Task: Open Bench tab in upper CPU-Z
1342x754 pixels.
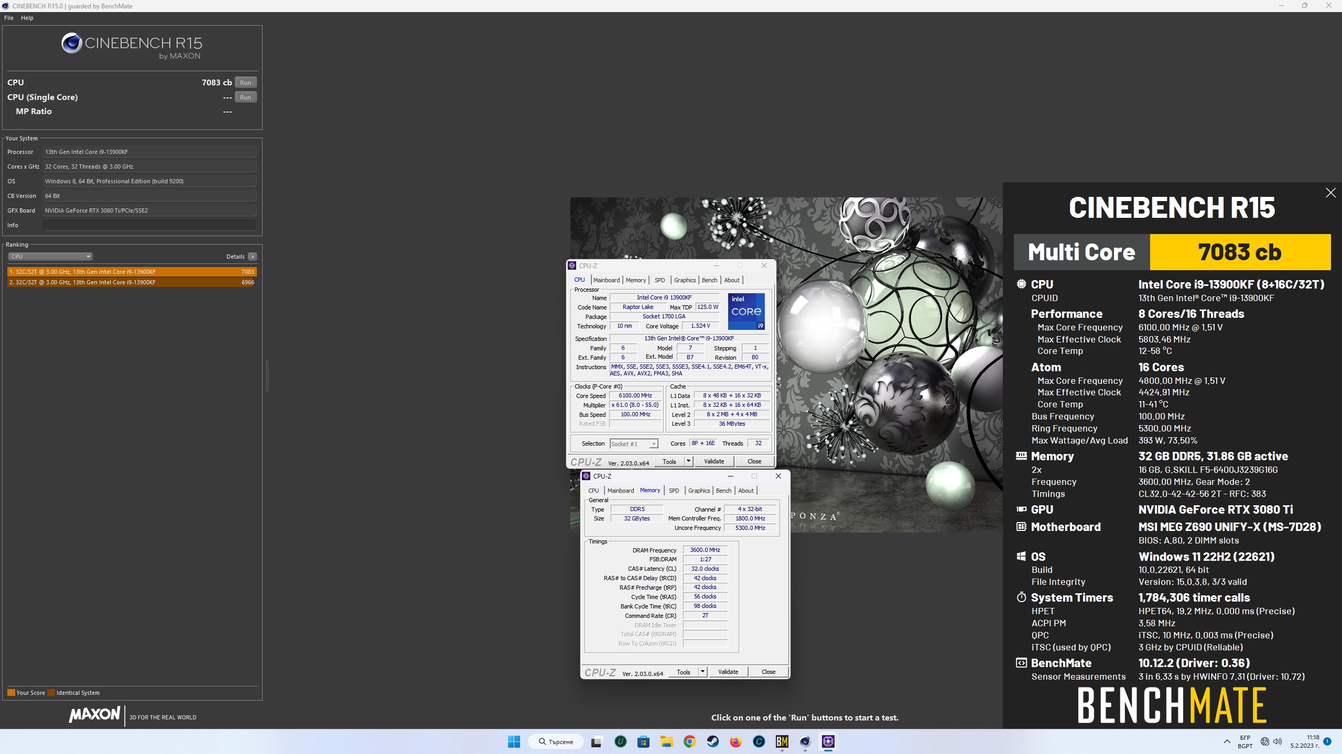Action: [709, 280]
